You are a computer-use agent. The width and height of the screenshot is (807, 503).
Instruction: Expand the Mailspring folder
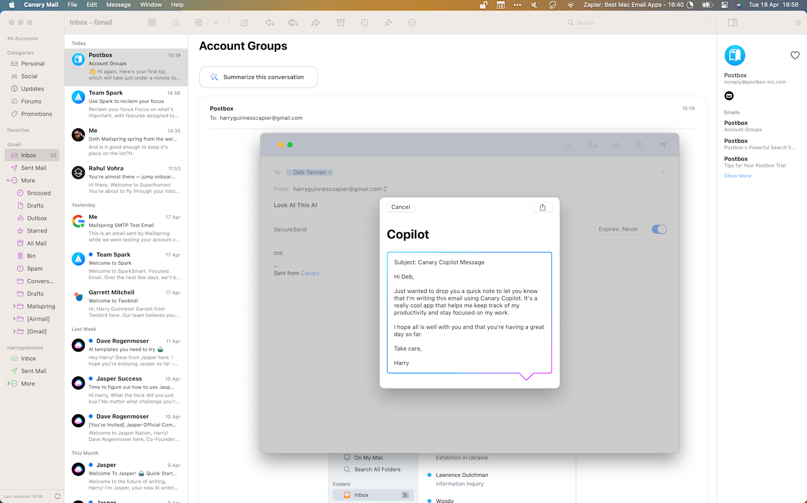[x=14, y=306]
